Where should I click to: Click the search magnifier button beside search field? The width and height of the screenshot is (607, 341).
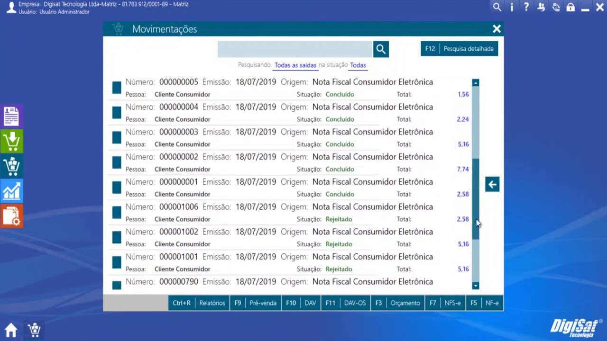381,49
